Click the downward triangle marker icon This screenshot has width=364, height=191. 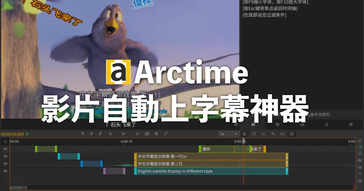(91, 134)
